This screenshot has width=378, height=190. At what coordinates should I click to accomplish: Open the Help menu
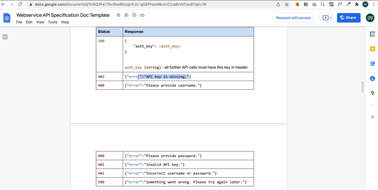click(x=65, y=22)
